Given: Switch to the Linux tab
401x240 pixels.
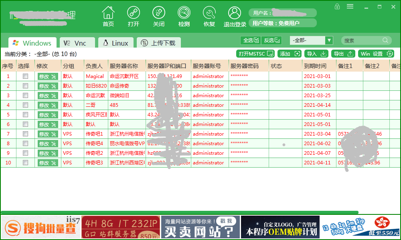Looking at the screenshot, I should tap(115, 42).
